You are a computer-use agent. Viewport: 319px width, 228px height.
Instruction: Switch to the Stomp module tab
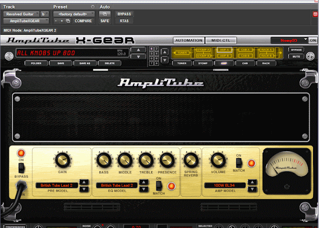click(x=203, y=63)
